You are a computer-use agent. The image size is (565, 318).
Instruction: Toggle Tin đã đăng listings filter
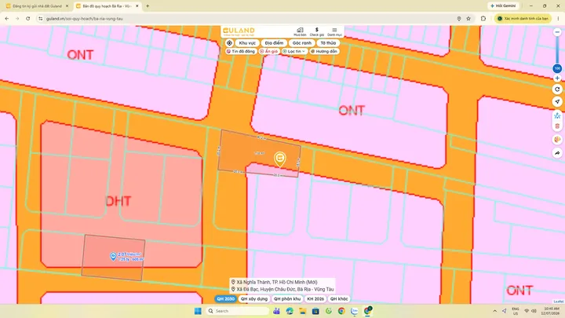241,52
